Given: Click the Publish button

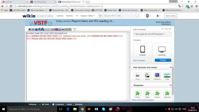Looking at the screenshot, I should click(163, 60).
